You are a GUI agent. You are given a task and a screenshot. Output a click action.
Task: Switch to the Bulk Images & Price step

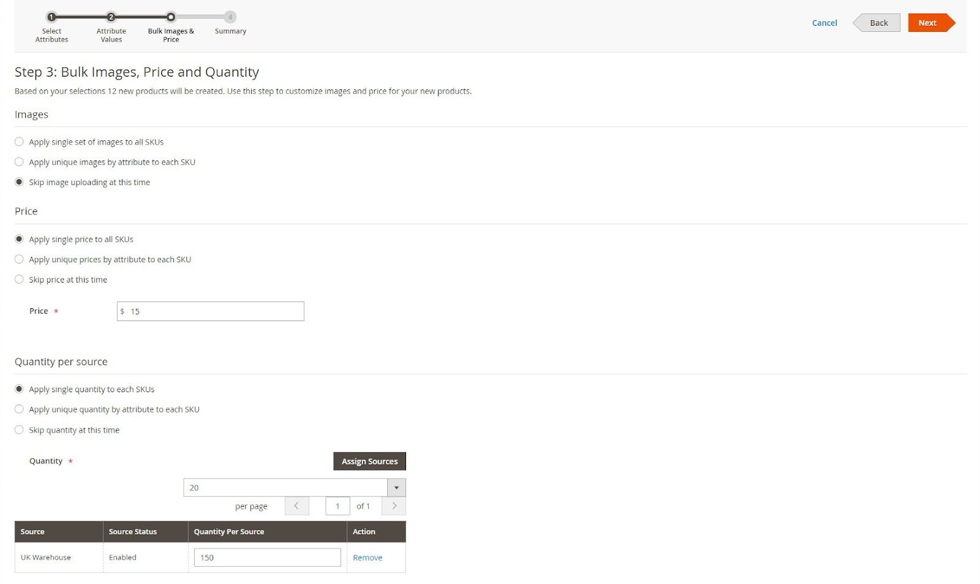[171, 17]
